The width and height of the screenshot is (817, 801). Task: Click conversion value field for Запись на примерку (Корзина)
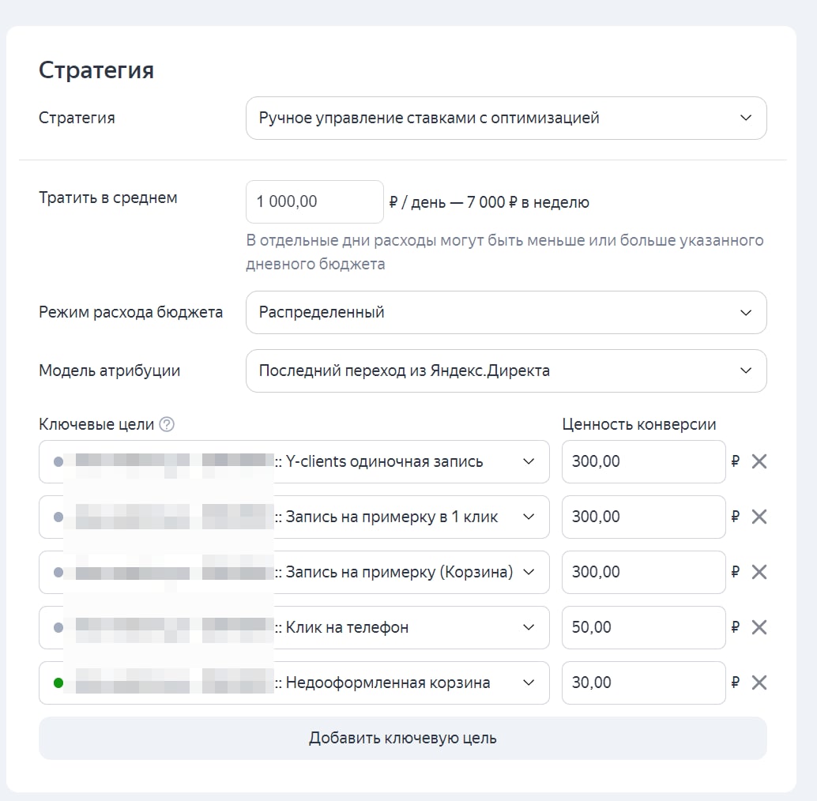(643, 572)
